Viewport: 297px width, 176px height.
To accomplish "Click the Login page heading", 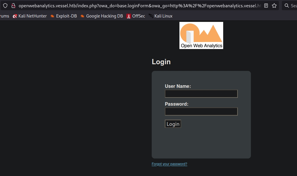I will 161,62.
